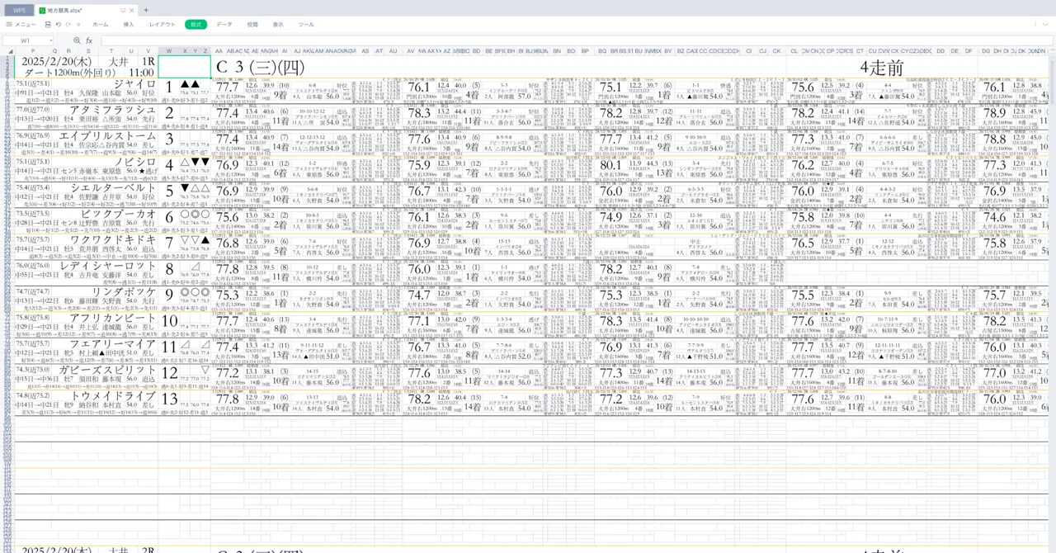Click the zoom magnifier icon beside Name Box

pos(77,40)
